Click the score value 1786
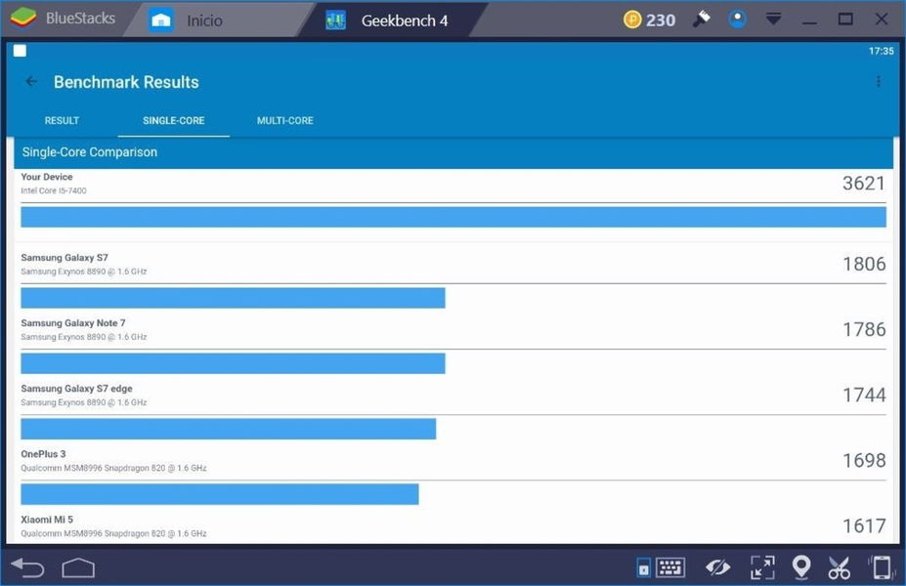The image size is (906, 586). coord(864,329)
